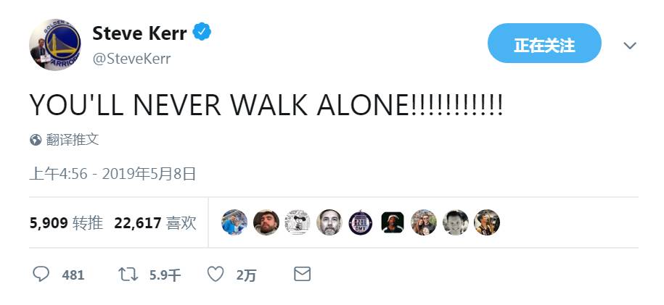Toggle the blue 正在关注 following button
The height and width of the screenshot is (305, 664).
pos(544,45)
